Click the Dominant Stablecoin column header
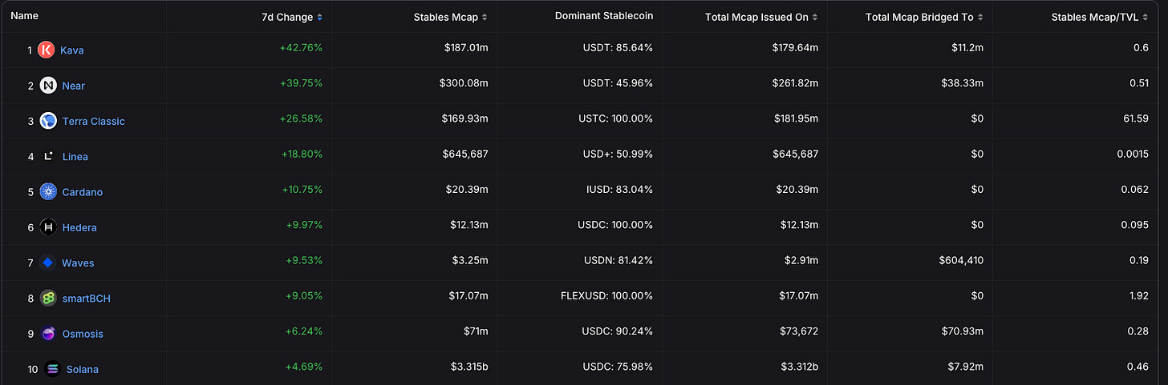 pos(603,17)
